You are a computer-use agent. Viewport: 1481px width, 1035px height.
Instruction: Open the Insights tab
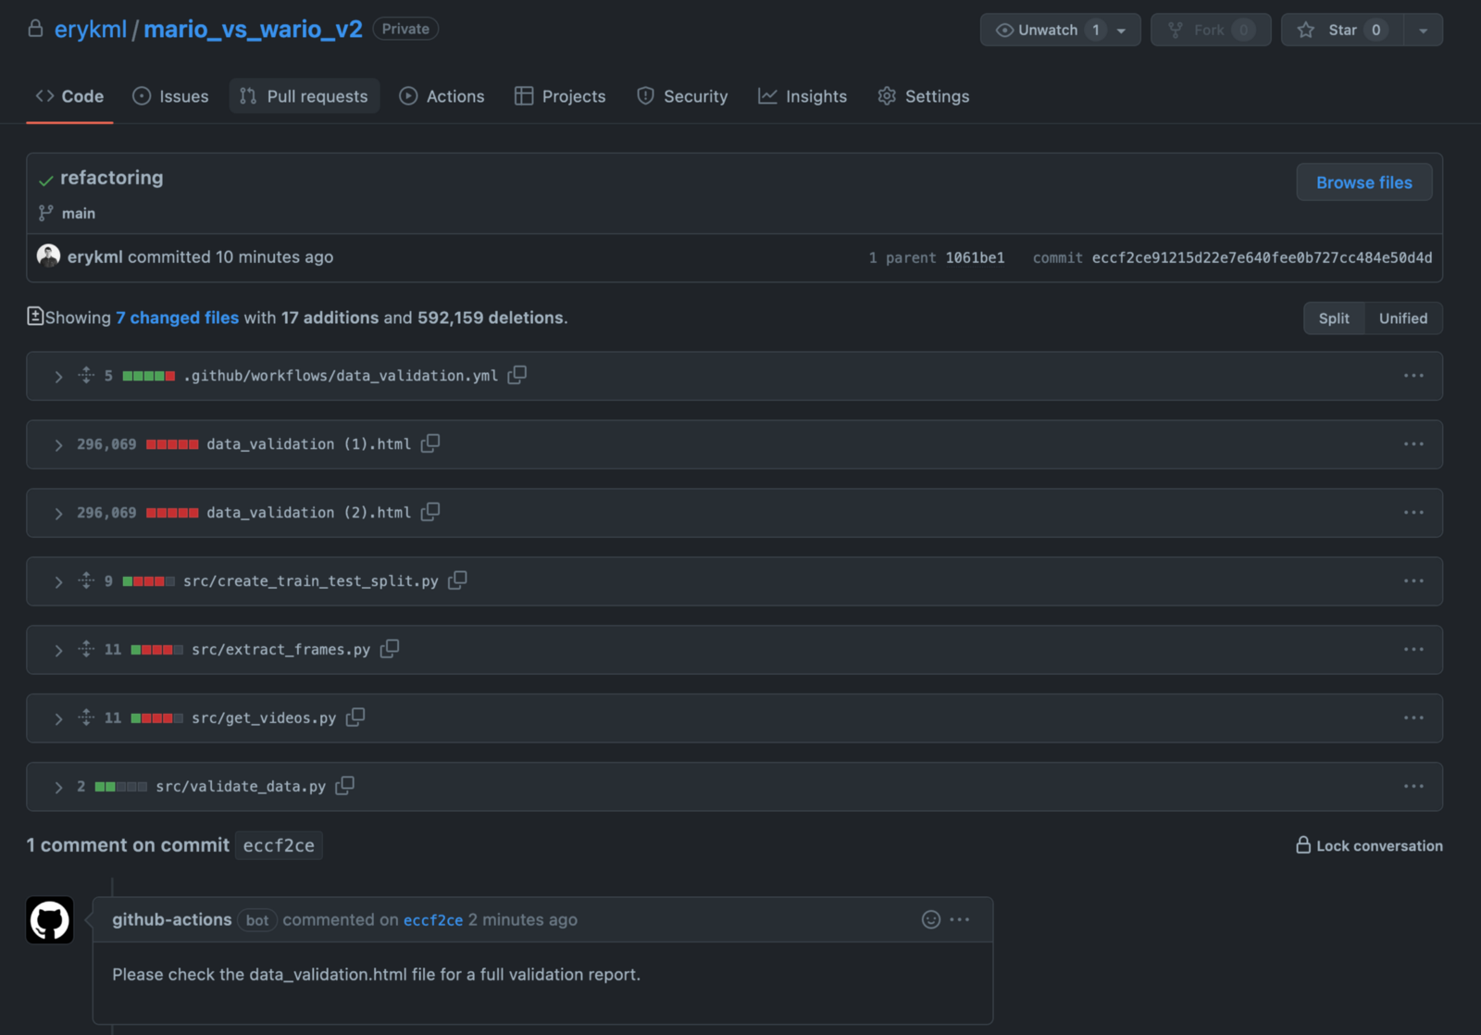click(x=803, y=96)
